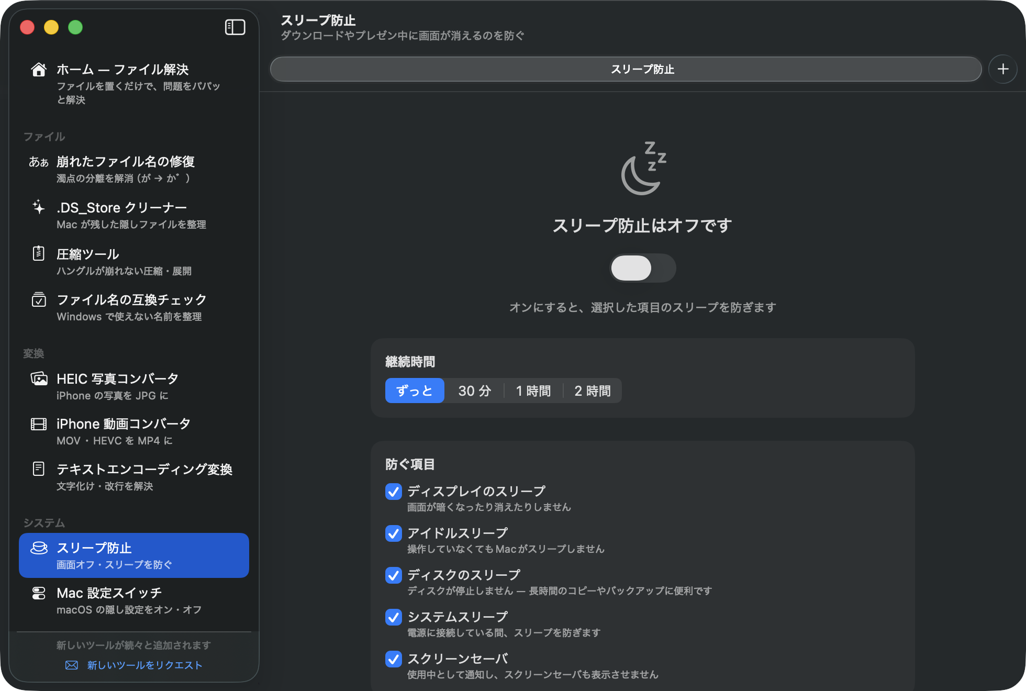Open 崩れたファイル名の修復 tool

pos(134,169)
